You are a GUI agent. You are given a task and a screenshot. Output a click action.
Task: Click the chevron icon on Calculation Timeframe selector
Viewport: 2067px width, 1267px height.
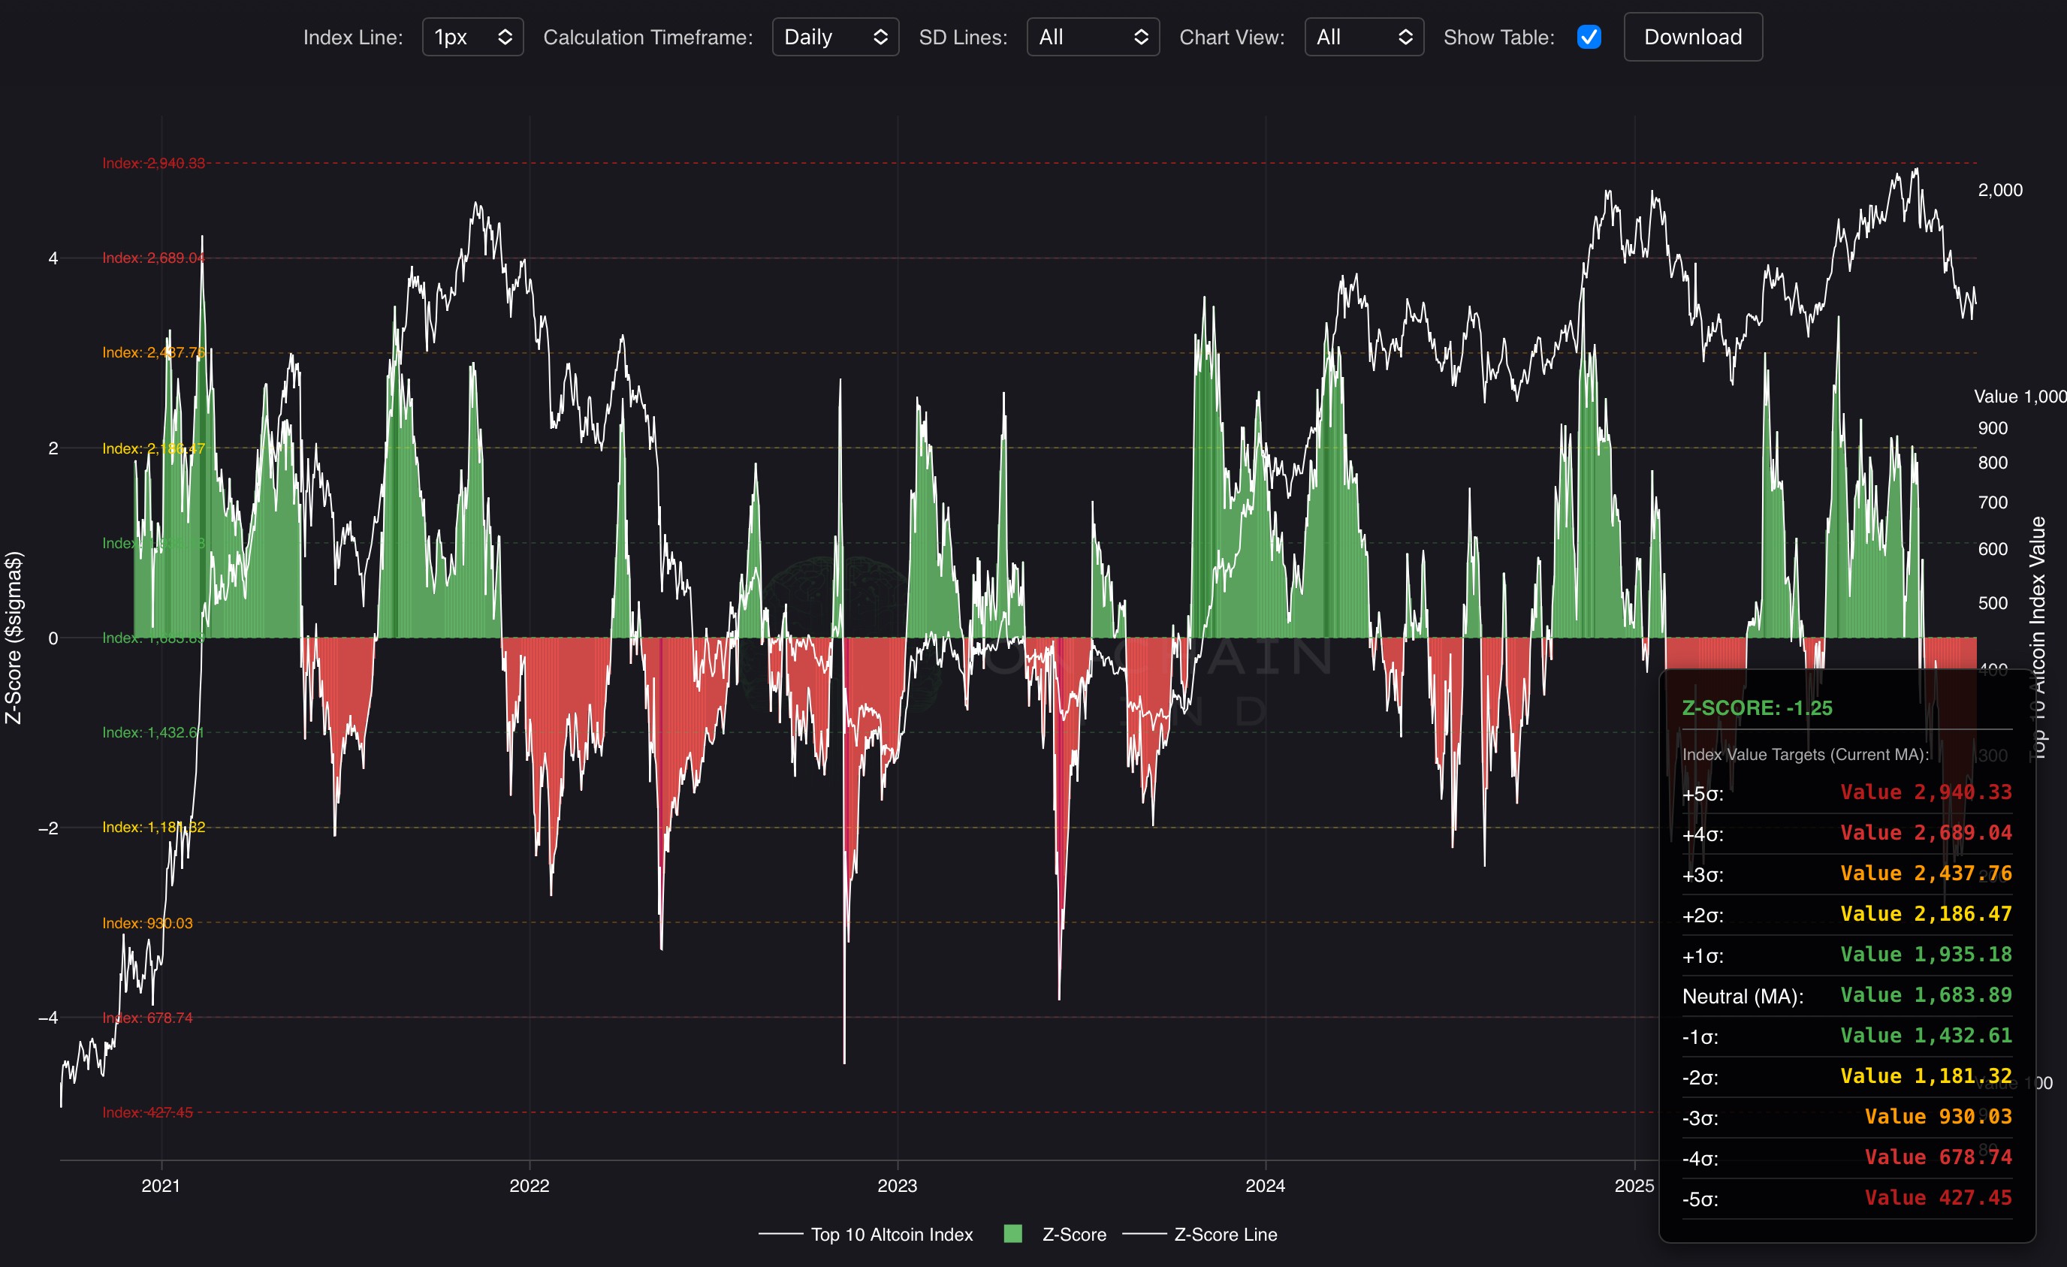pos(880,37)
